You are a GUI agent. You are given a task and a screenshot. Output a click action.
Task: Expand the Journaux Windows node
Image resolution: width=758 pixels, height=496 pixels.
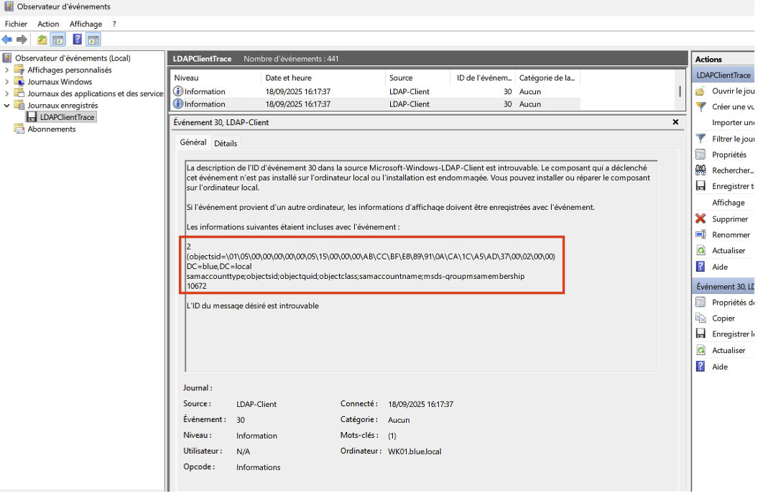[x=7, y=82]
